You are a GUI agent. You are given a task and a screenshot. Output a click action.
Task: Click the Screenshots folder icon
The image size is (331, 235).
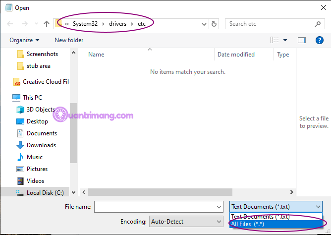20,54
